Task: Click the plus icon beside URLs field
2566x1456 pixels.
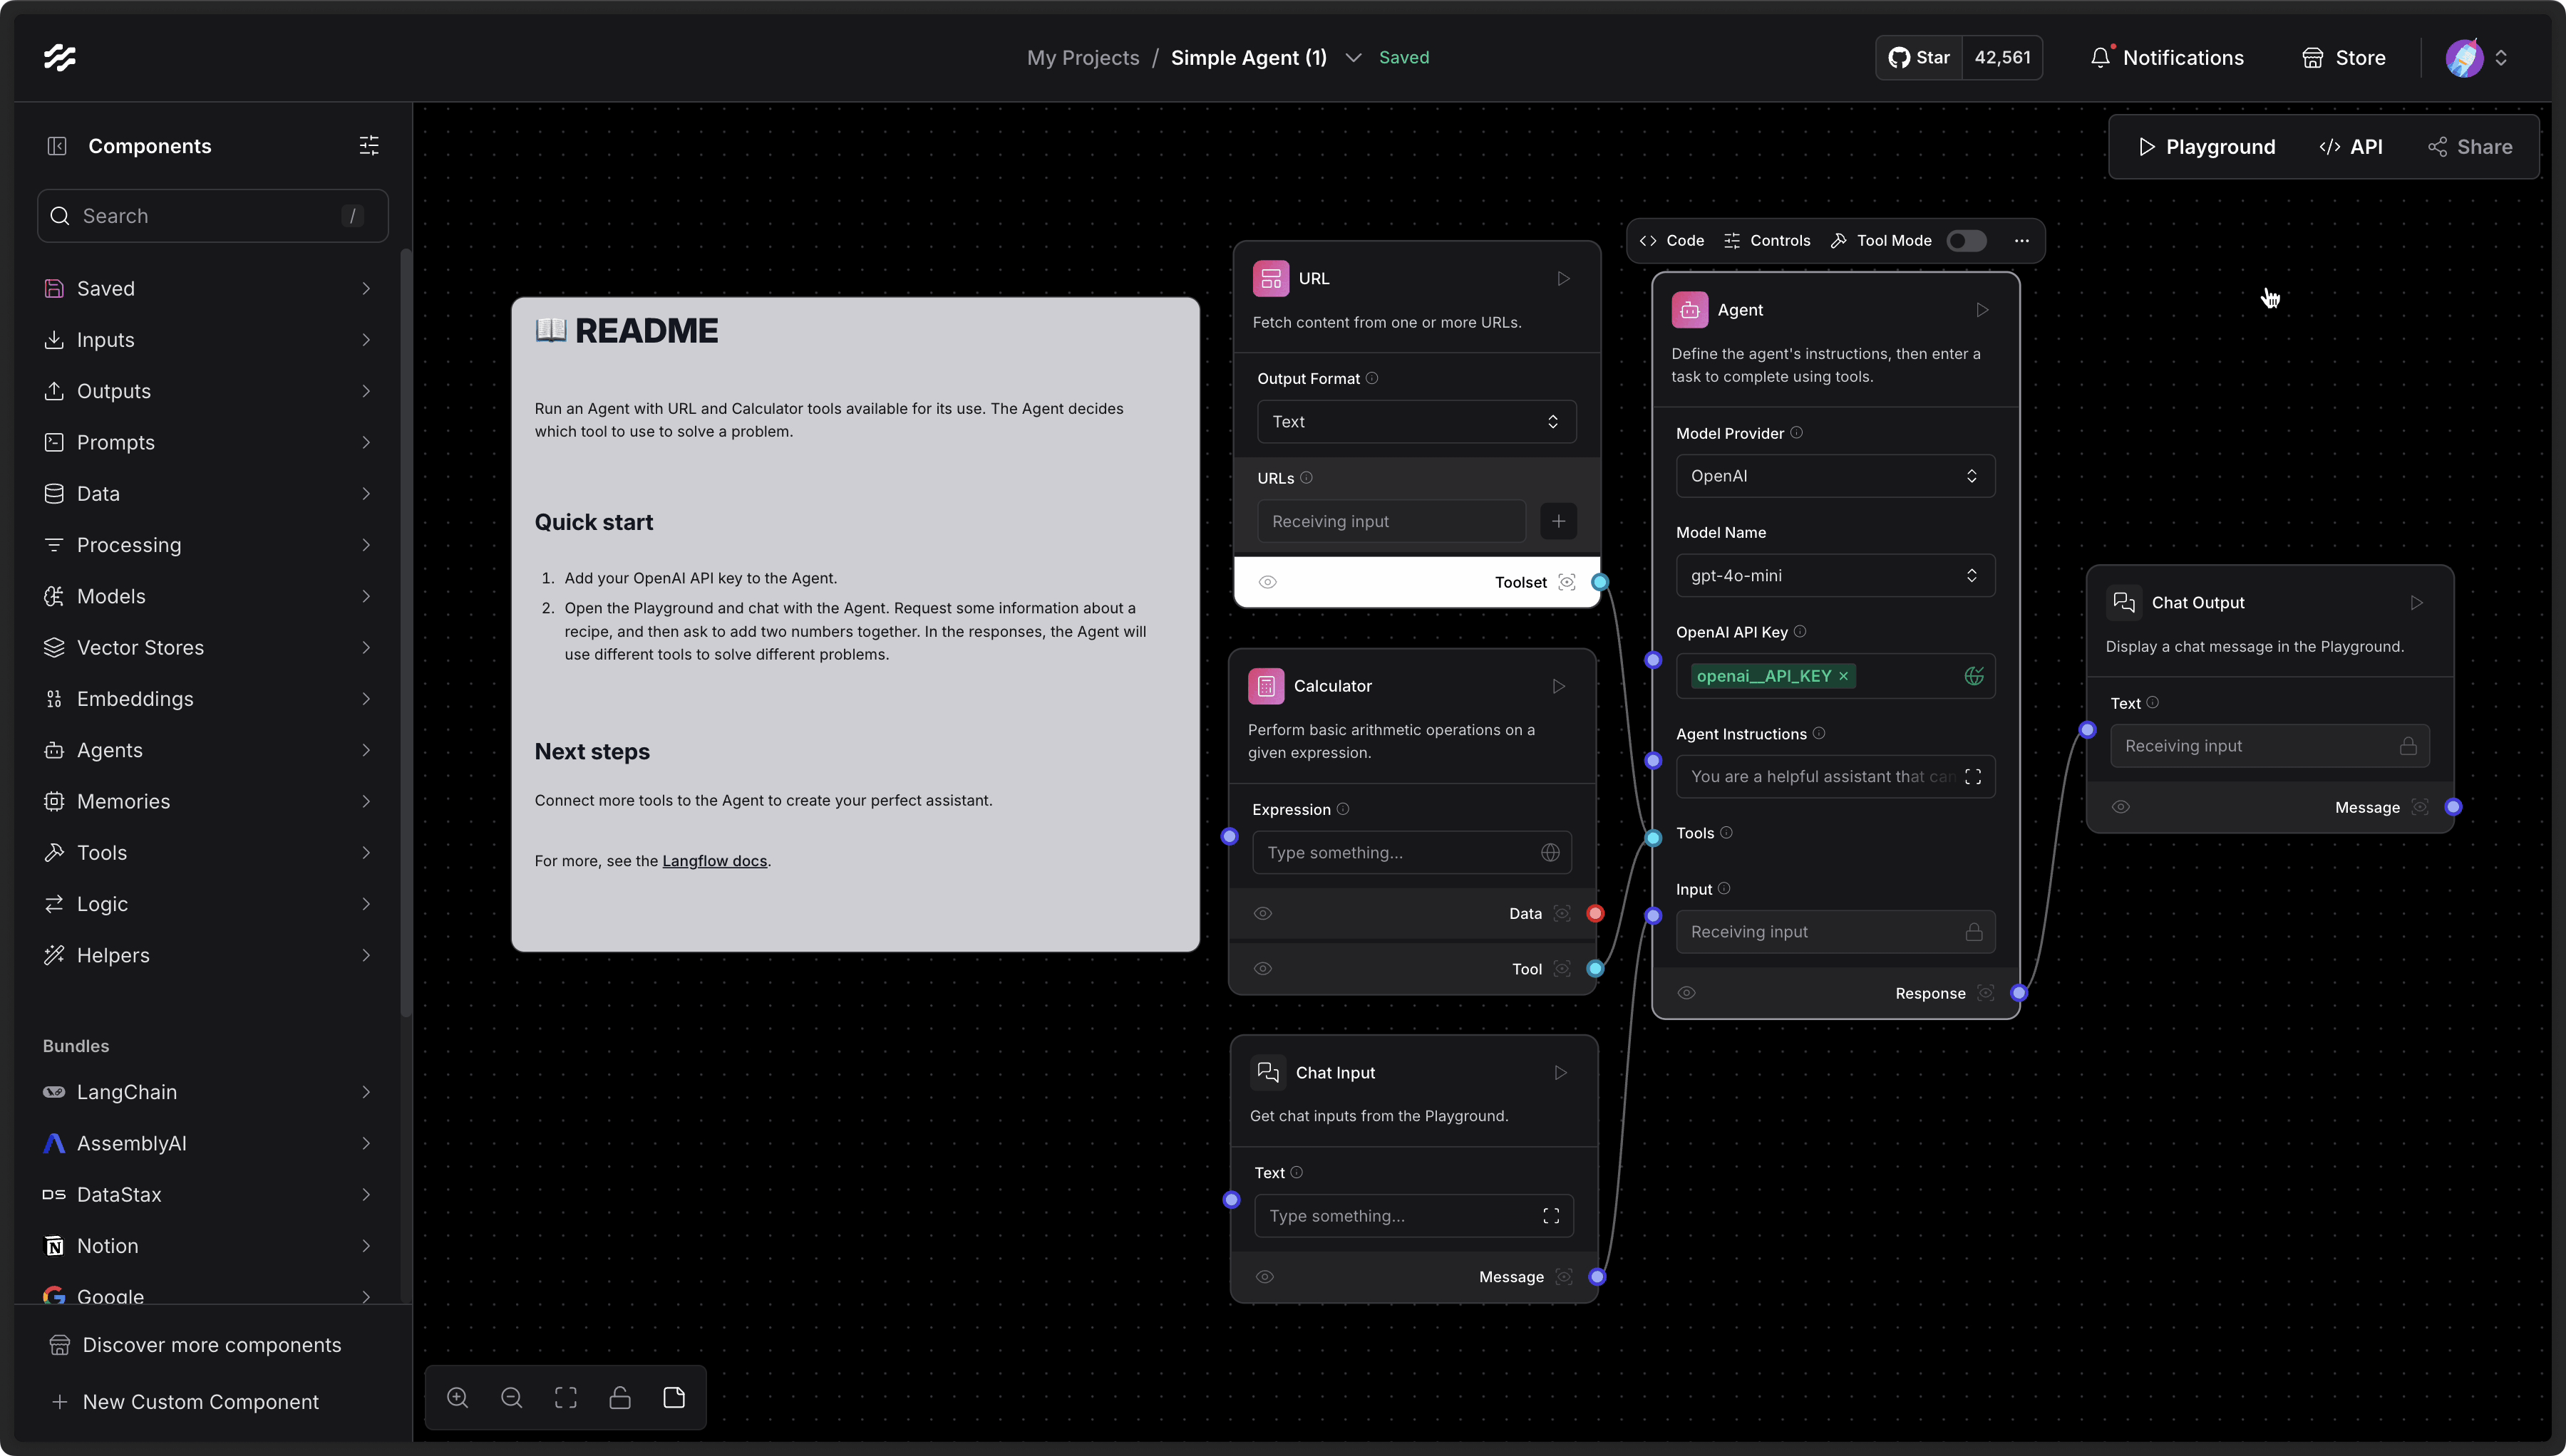Action: coord(1557,521)
